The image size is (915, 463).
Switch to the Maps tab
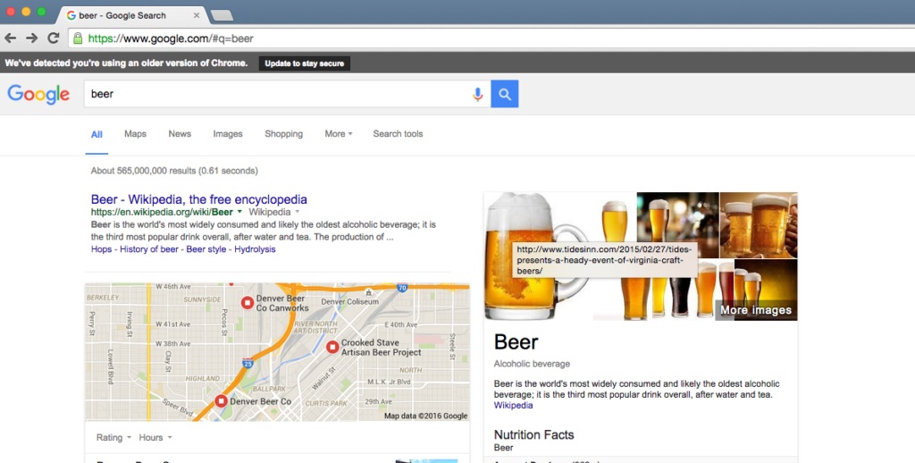click(136, 134)
